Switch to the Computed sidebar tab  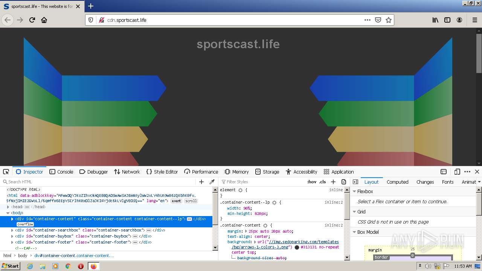(x=397, y=182)
